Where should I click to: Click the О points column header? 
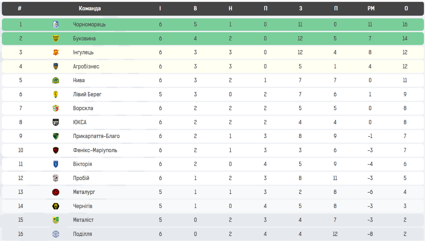(x=406, y=9)
